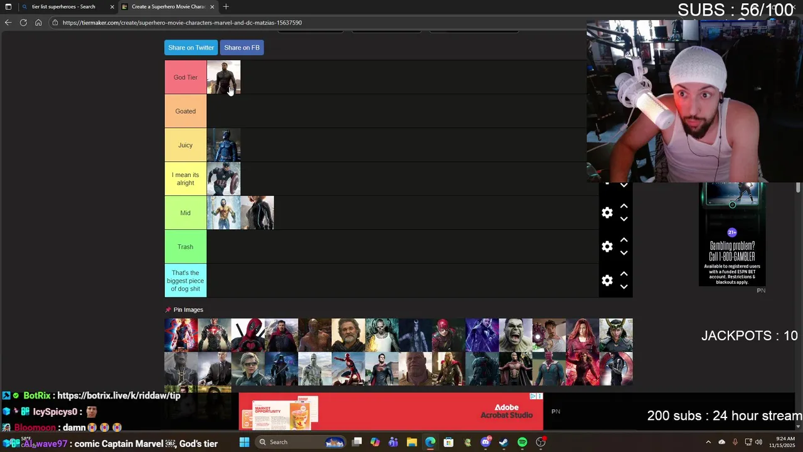Move the Trash tier row down

(624, 253)
